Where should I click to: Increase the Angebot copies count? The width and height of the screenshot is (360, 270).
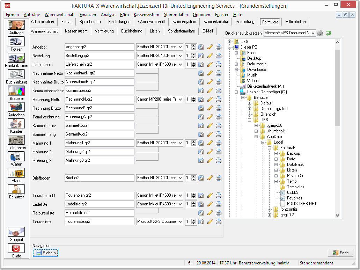[x=194, y=46]
